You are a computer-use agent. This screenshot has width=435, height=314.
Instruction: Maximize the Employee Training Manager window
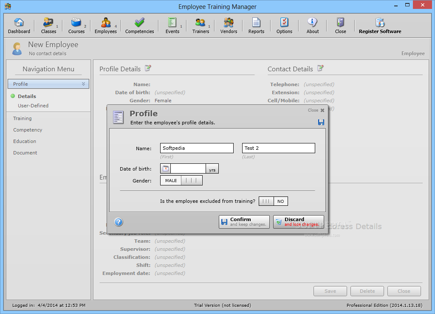pyautogui.click(x=407, y=5)
